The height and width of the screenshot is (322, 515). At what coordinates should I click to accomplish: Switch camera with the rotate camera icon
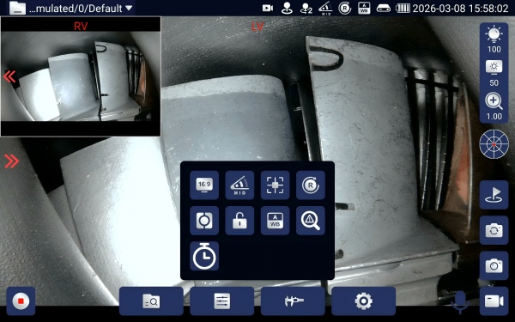point(494,230)
